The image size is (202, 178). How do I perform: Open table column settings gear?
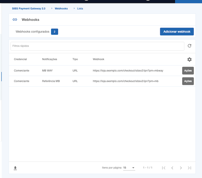point(189,60)
